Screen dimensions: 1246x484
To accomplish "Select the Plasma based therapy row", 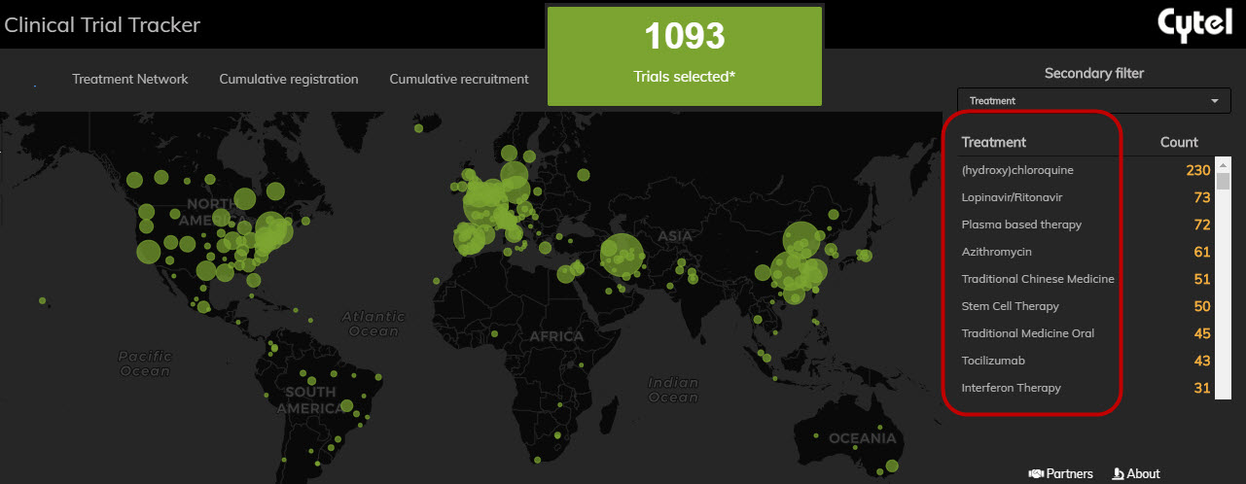I will tap(1021, 225).
